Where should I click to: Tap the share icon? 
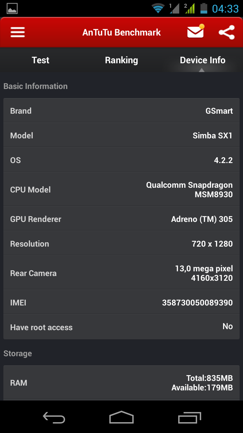tap(226, 32)
